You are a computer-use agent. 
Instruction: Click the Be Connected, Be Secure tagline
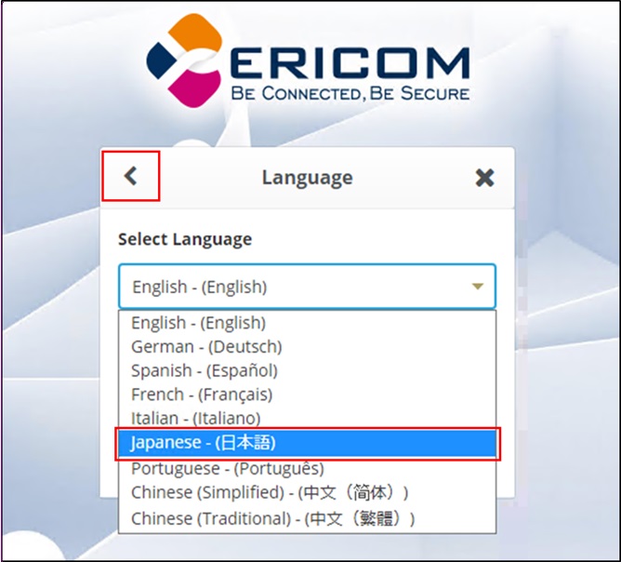click(x=350, y=94)
